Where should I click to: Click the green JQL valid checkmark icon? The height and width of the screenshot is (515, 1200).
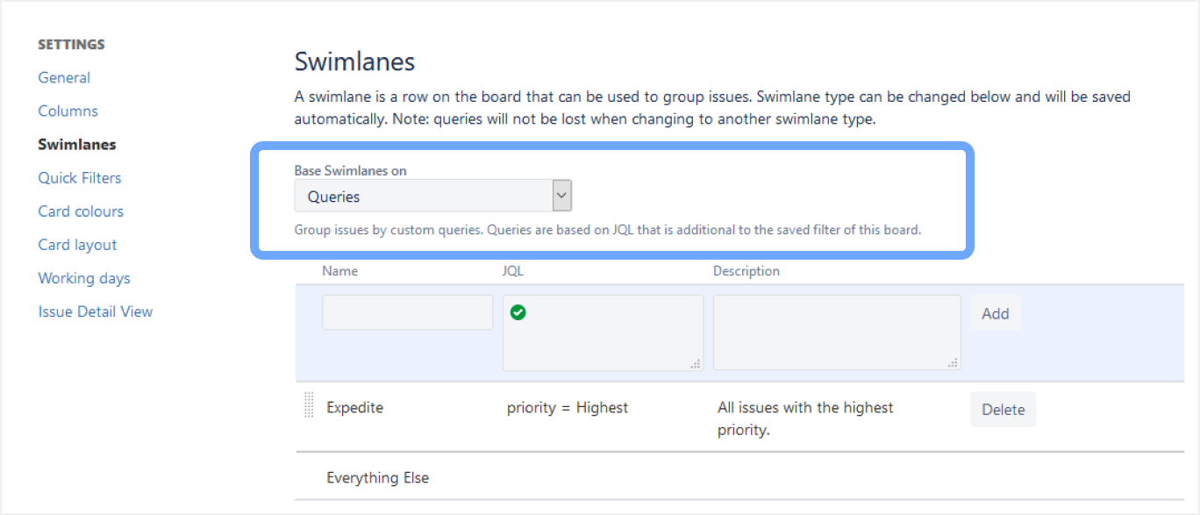tap(518, 311)
